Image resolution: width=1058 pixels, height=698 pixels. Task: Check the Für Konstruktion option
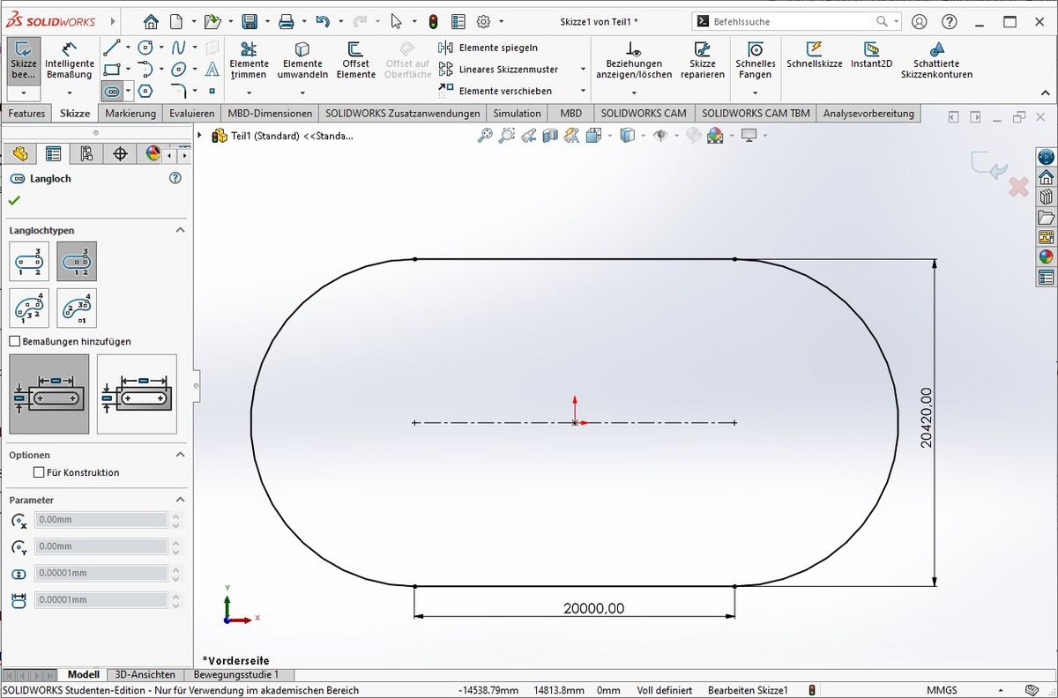[39, 472]
